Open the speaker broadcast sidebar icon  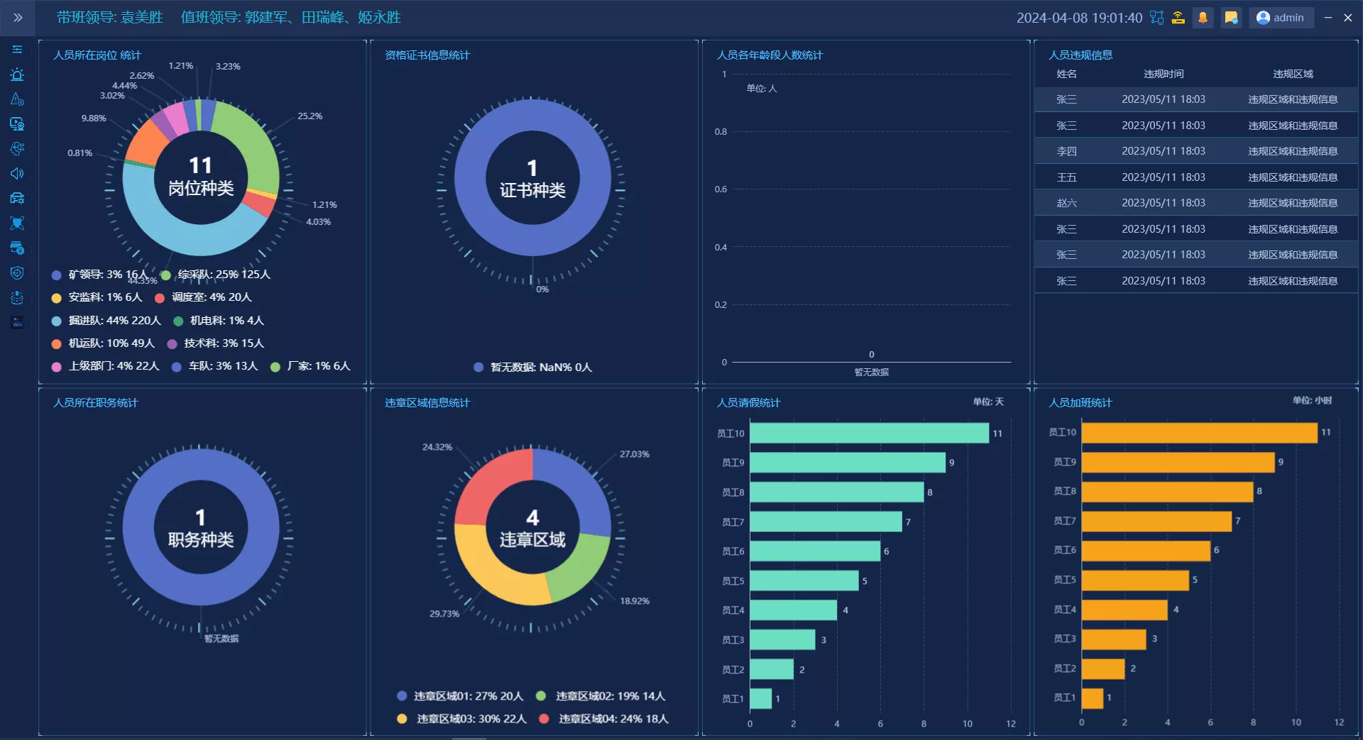click(x=18, y=174)
